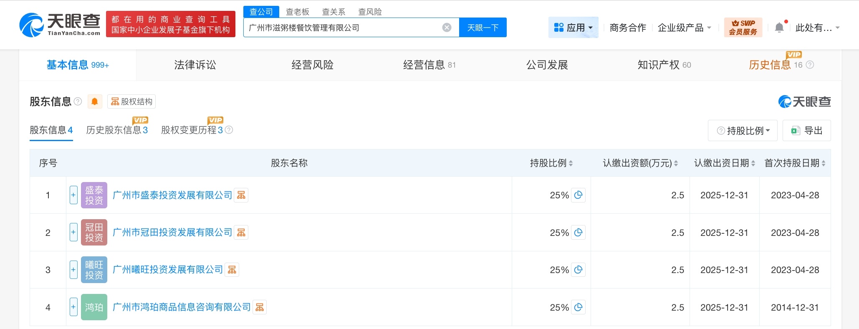Sort the table by 首次持股日期
Viewport: 859px width, 329px height.
823,163
